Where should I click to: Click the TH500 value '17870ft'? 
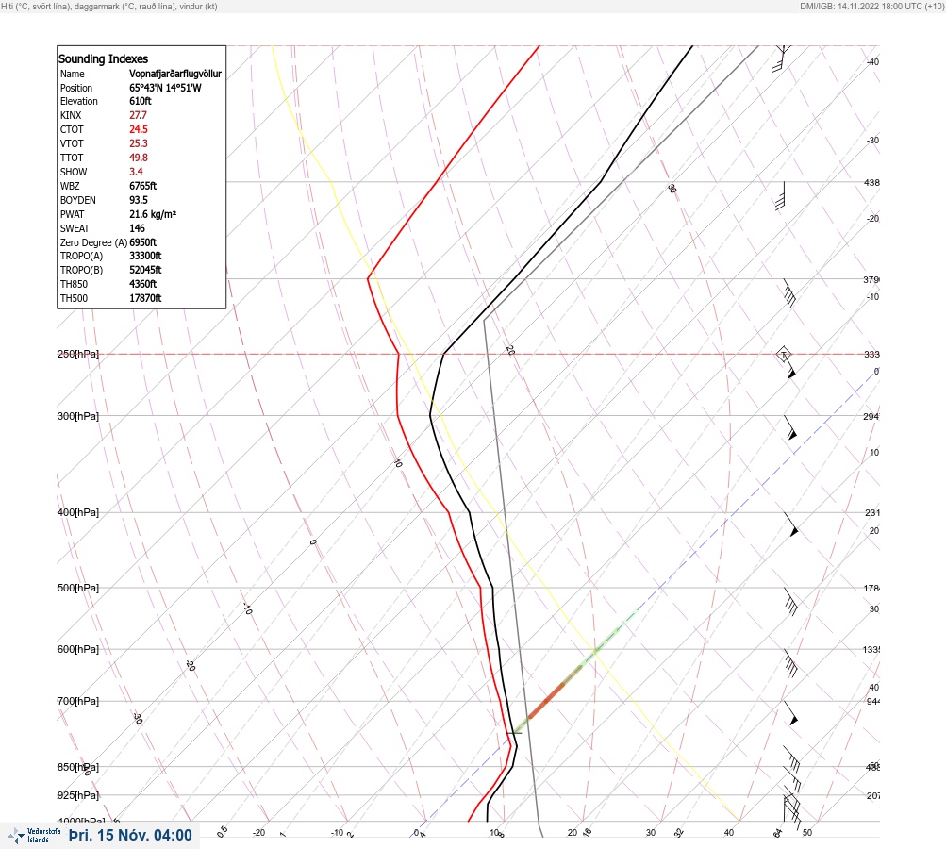click(145, 298)
